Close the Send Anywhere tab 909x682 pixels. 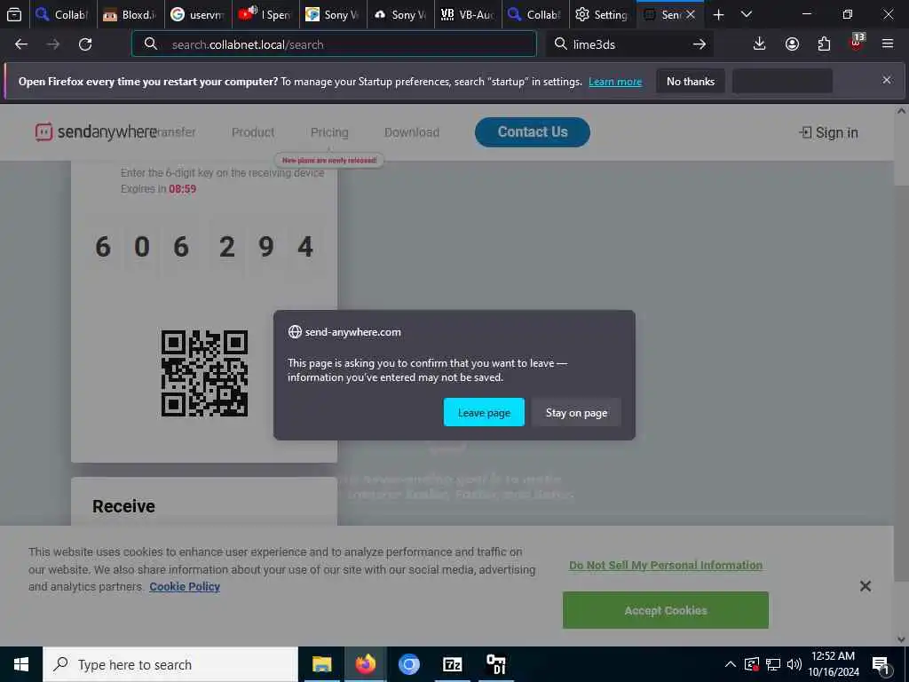tap(691, 14)
